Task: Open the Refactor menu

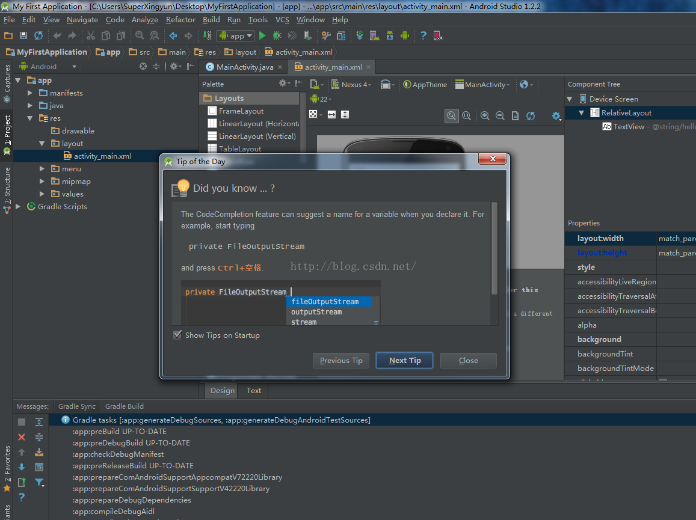Action: point(180,20)
